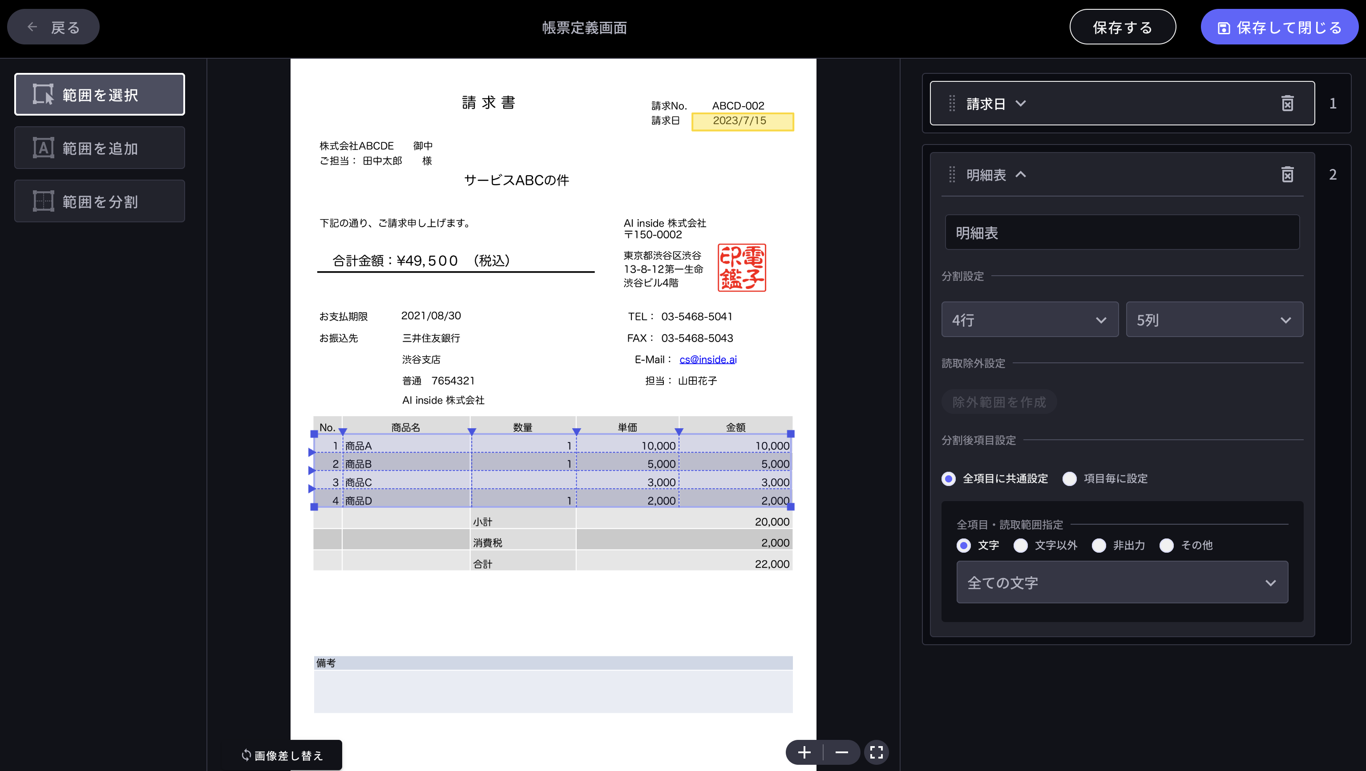Screen dimensions: 1366x771
Task: Open the cs@inside.ai email link
Action: click(708, 359)
